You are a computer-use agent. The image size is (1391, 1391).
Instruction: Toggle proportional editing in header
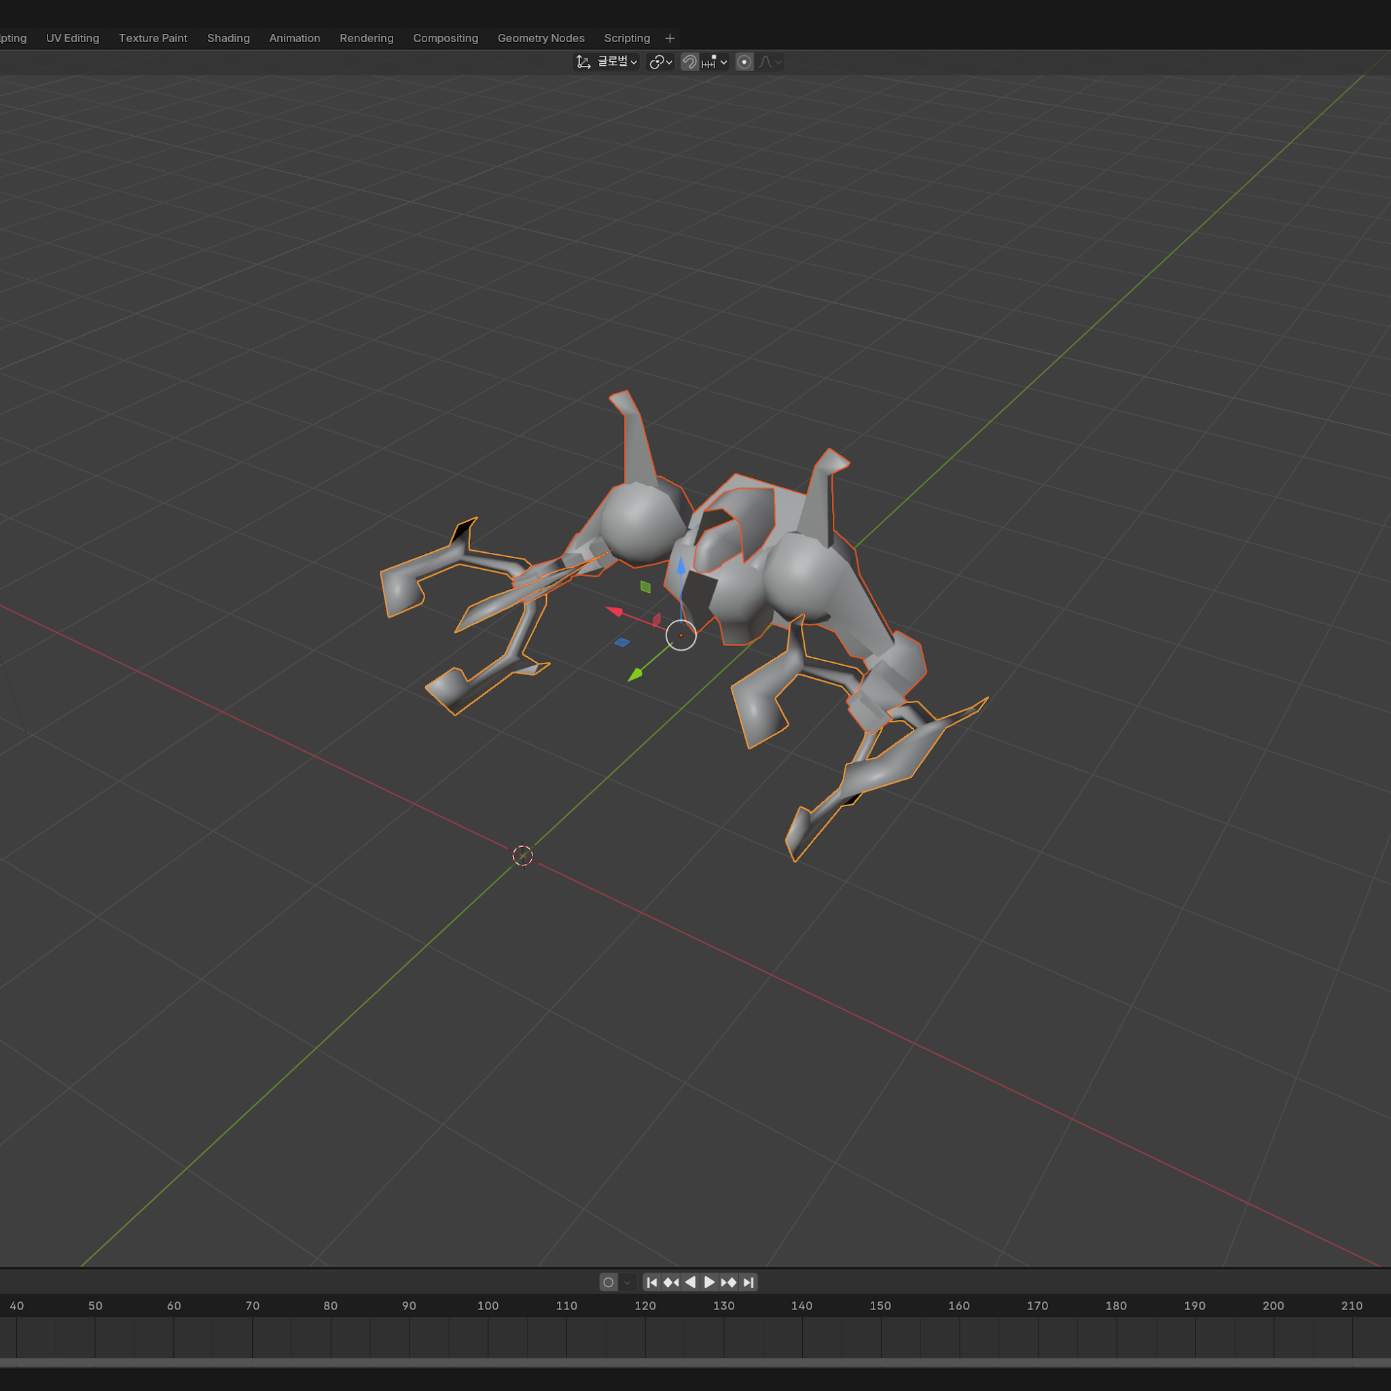[x=744, y=62]
